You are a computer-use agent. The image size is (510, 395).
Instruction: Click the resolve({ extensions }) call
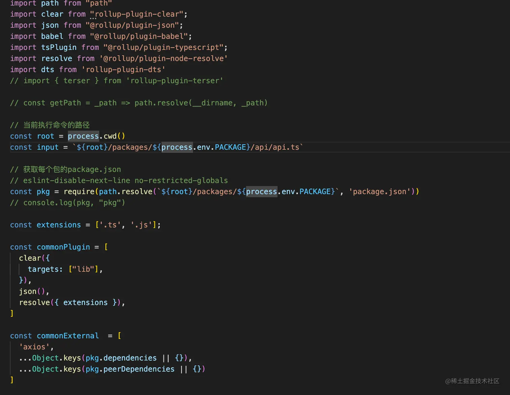point(70,303)
